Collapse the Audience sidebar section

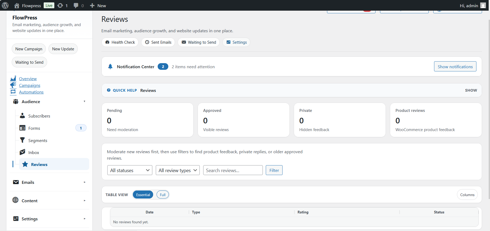pos(50,102)
